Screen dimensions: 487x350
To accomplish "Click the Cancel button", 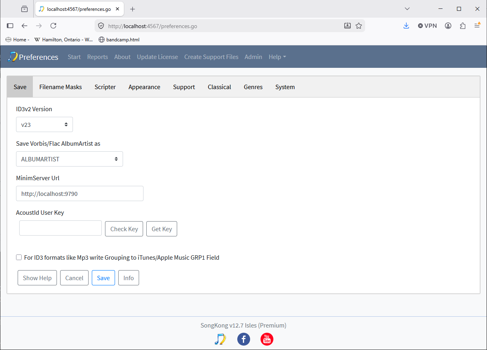I will point(74,278).
